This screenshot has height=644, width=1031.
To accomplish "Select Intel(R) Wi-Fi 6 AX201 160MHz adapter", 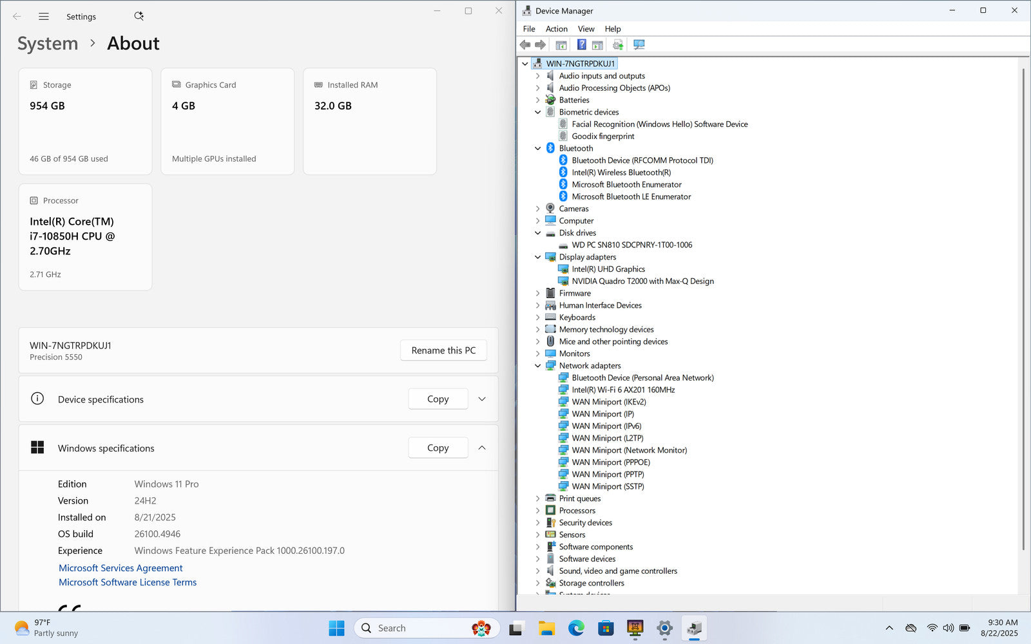I will (622, 390).
